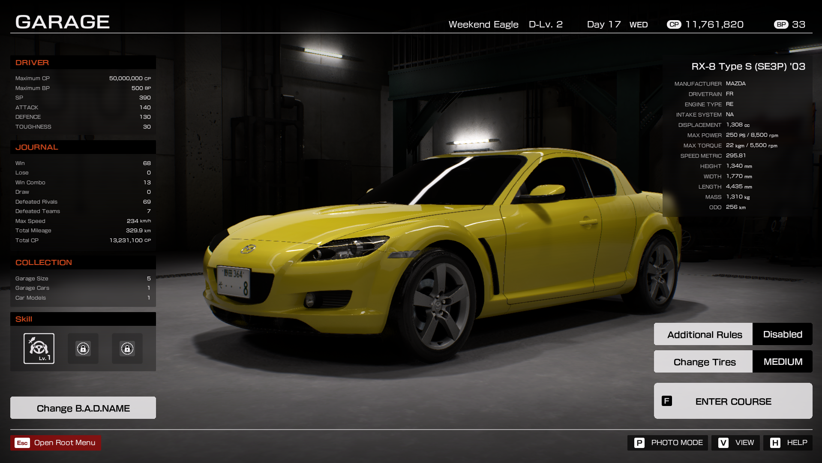Screen dimensions: 822x463
Task: Click the CP currency badge
Action: [674, 24]
